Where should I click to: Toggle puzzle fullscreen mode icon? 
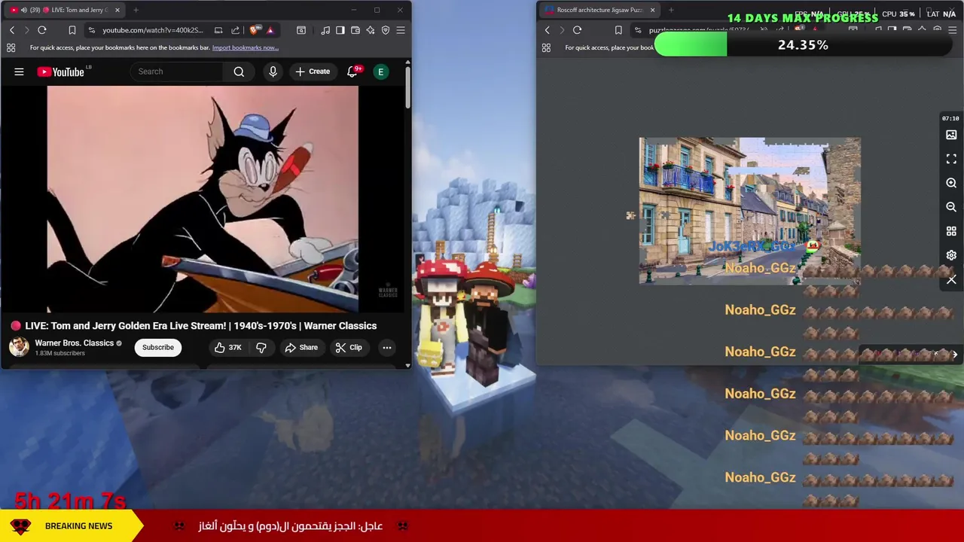tap(951, 159)
